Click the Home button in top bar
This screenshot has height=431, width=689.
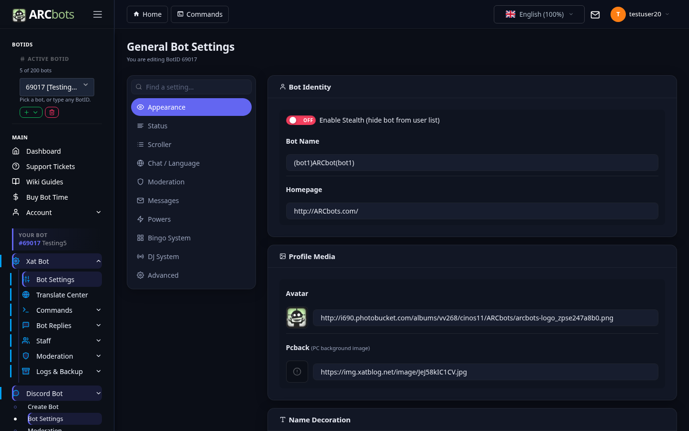coord(147,14)
